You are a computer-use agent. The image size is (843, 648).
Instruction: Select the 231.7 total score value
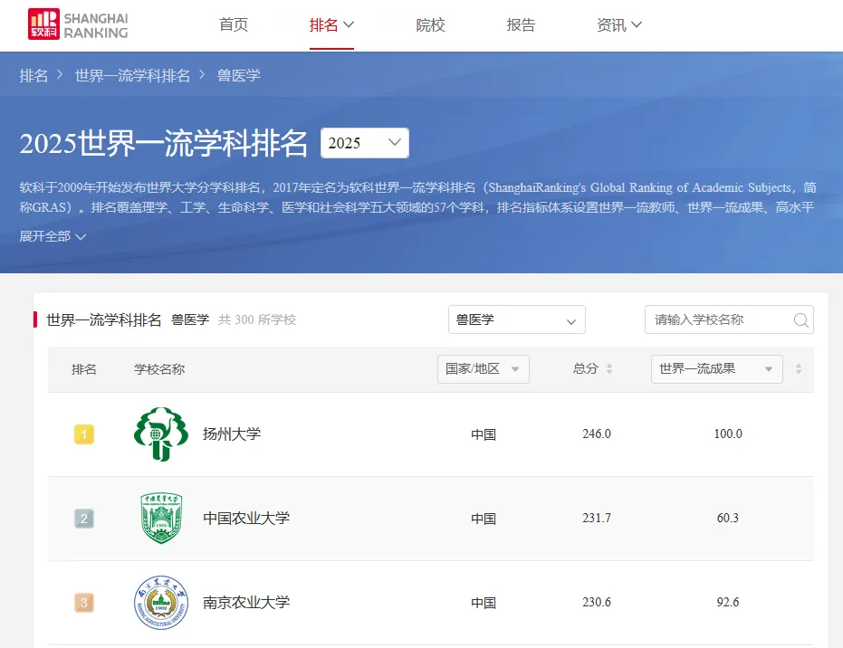[596, 519]
